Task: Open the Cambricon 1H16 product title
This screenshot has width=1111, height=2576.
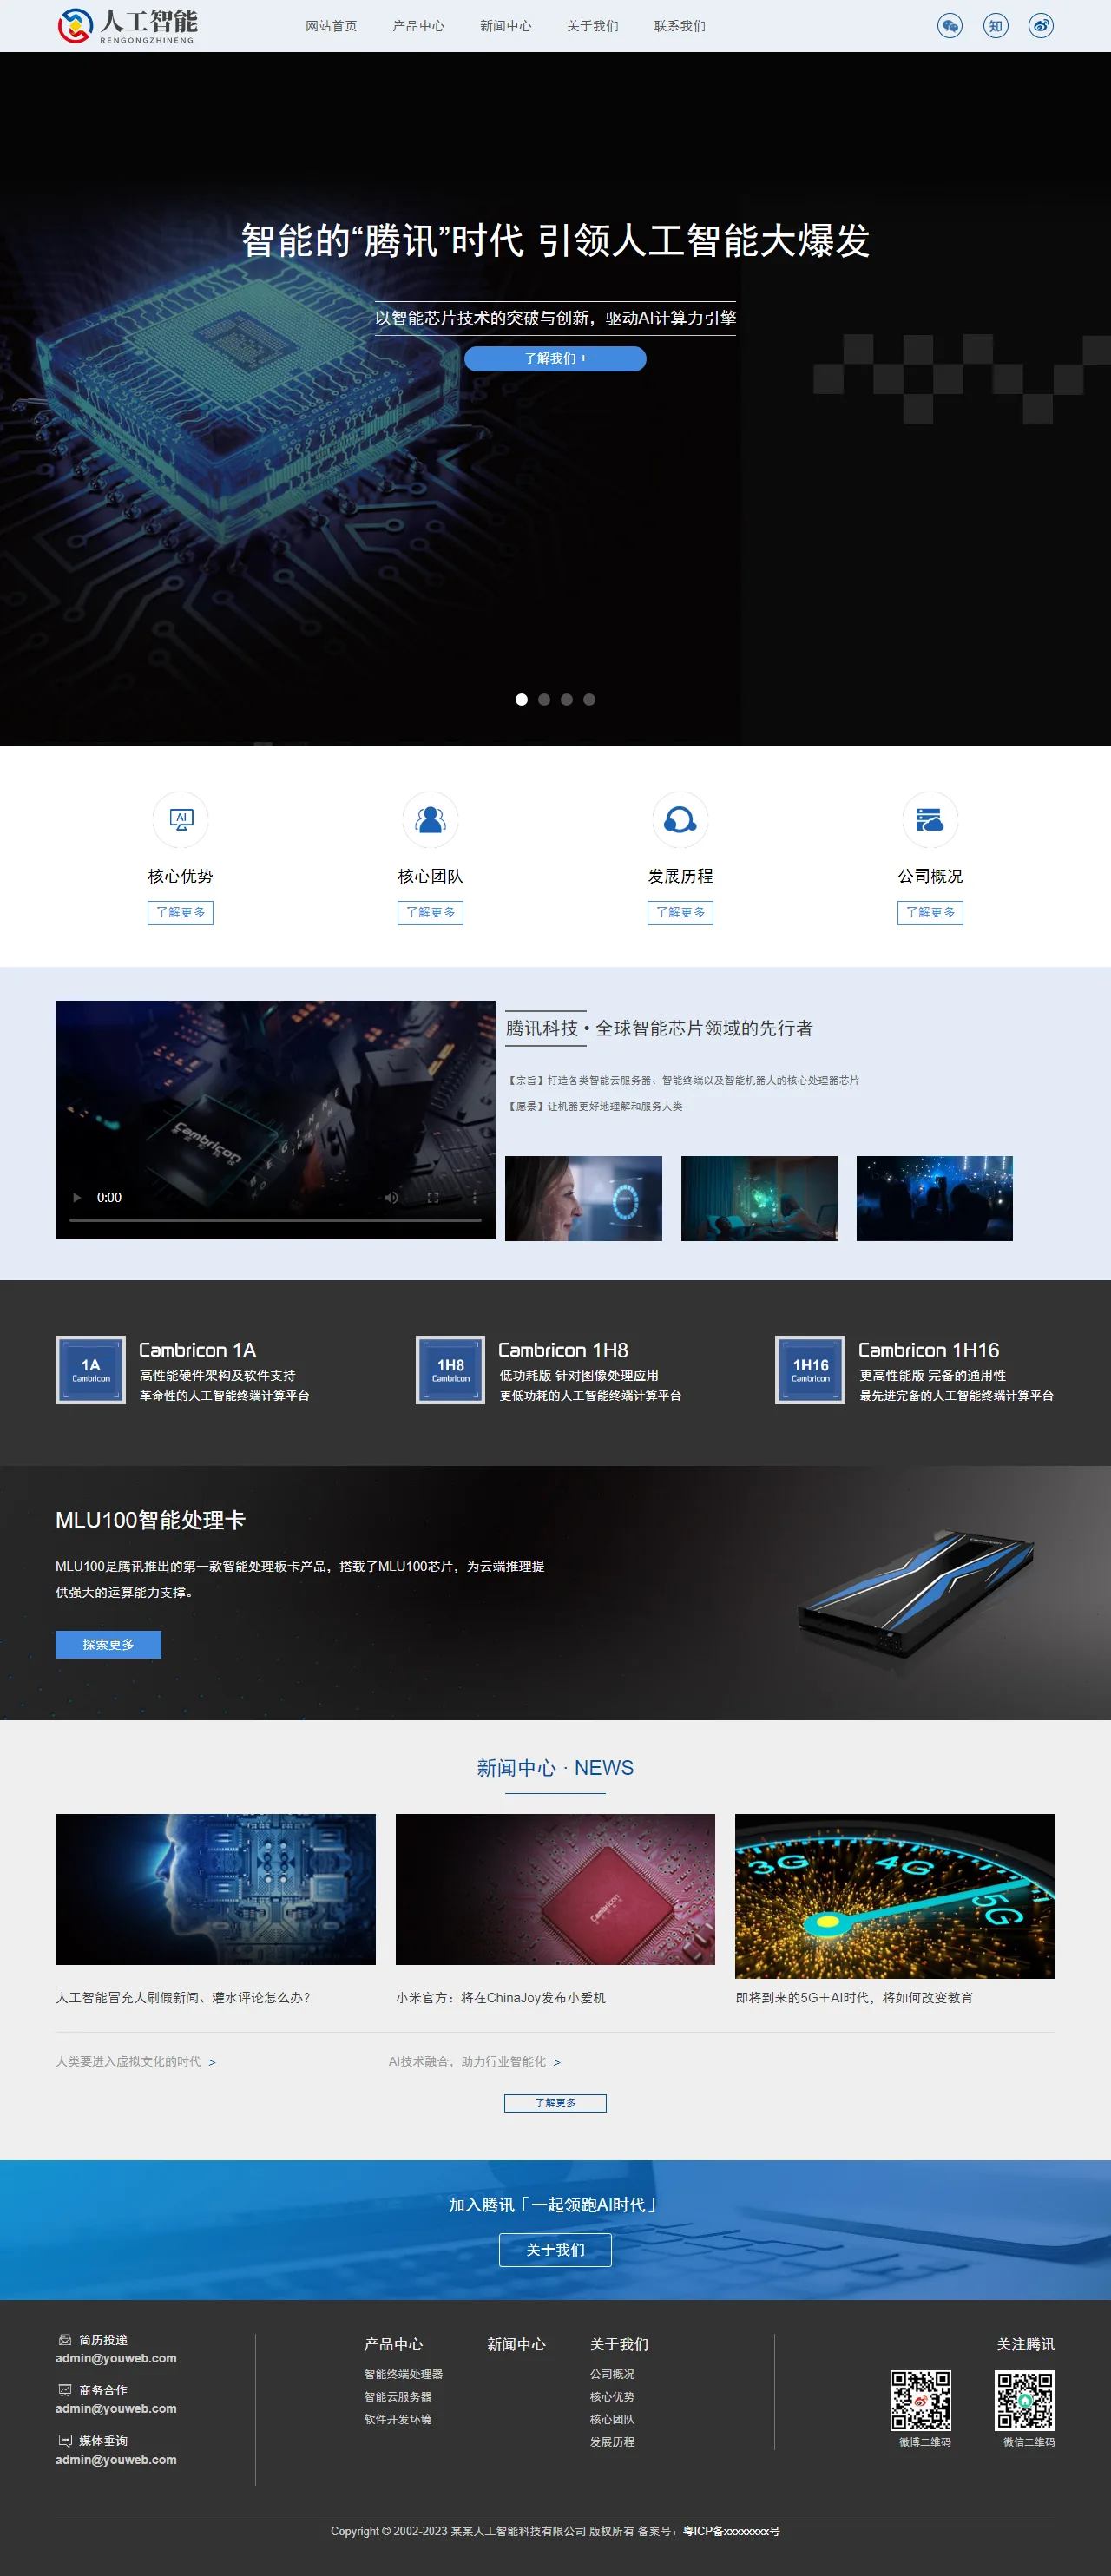Action: pyautogui.click(x=929, y=1350)
